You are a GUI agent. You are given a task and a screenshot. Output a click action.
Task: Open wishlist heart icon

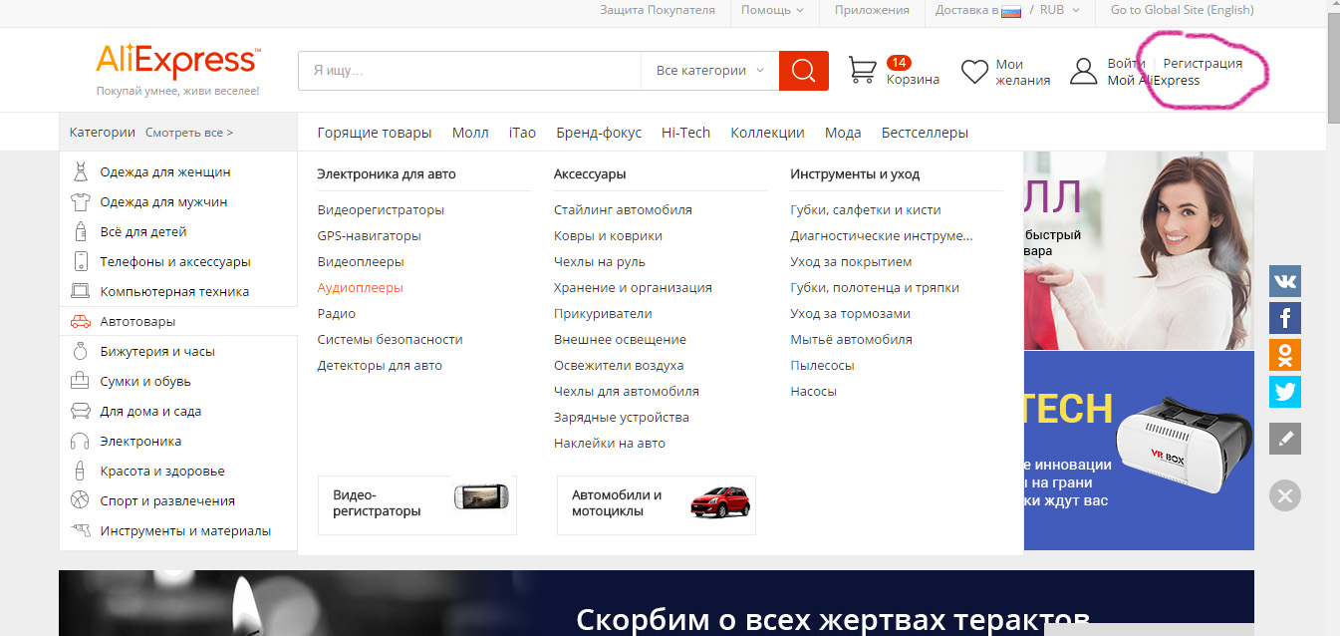tap(973, 72)
